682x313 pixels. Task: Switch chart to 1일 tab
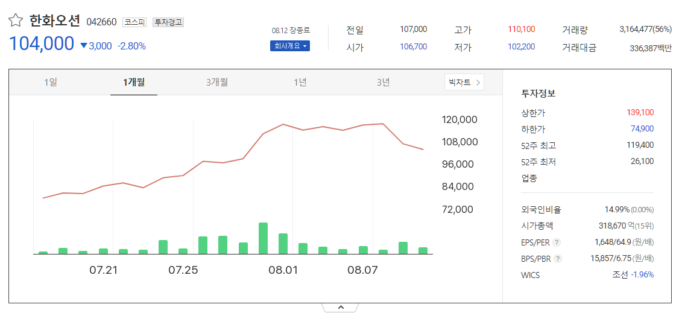coord(51,82)
